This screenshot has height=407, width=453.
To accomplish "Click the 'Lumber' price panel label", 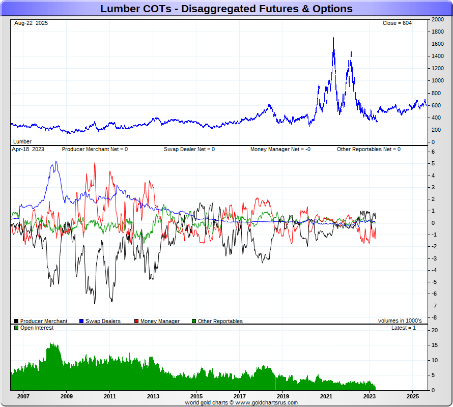I will 22,141.
